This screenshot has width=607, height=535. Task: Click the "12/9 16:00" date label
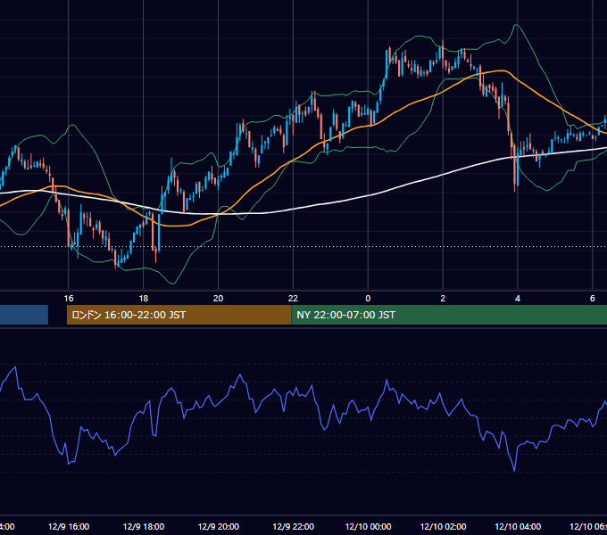tap(69, 526)
